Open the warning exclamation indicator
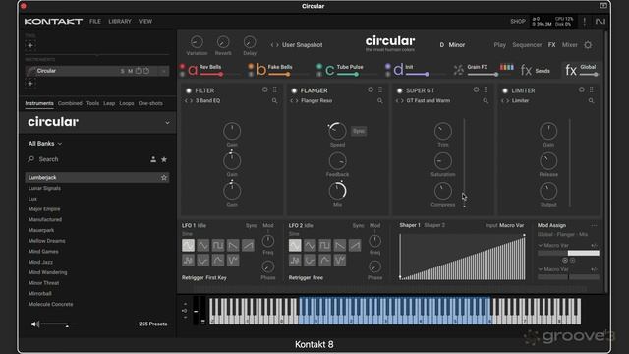 (585, 22)
